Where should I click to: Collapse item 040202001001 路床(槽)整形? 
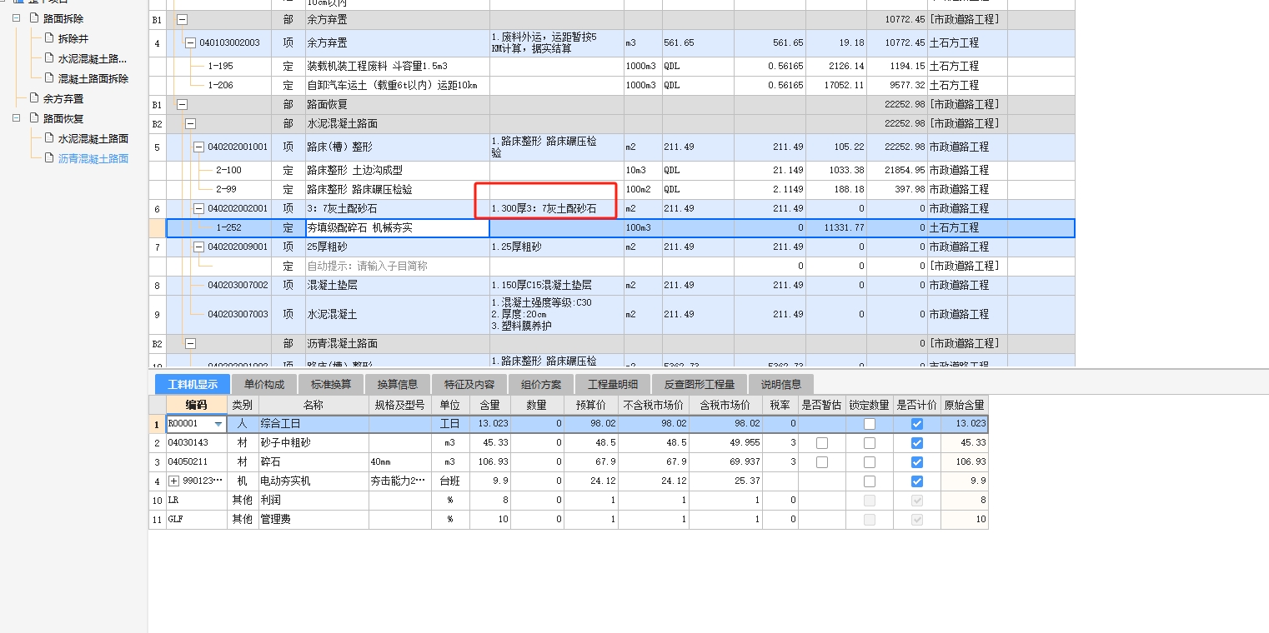(198, 147)
